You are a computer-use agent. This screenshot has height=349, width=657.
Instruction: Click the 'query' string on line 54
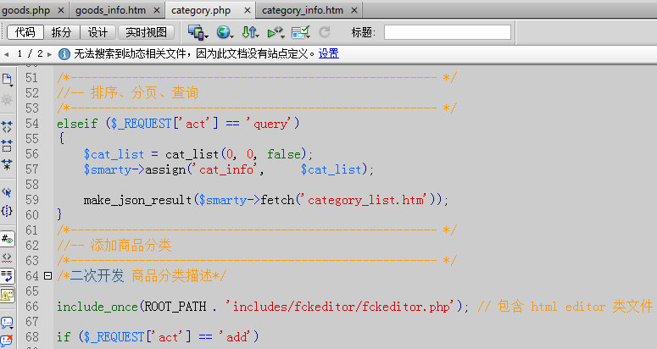tap(270, 124)
